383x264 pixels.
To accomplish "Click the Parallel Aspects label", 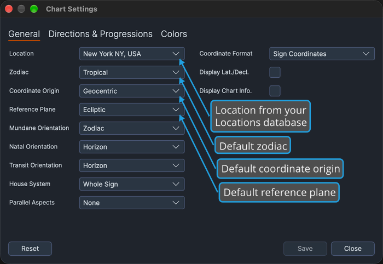I will click(x=32, y=203).
